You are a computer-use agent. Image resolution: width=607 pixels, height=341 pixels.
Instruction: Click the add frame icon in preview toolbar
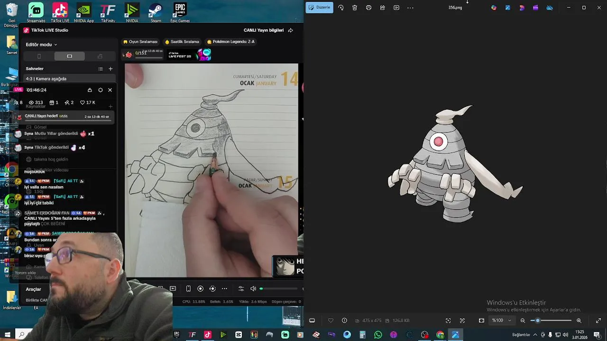pyautogui.click(x=173, y=288)
